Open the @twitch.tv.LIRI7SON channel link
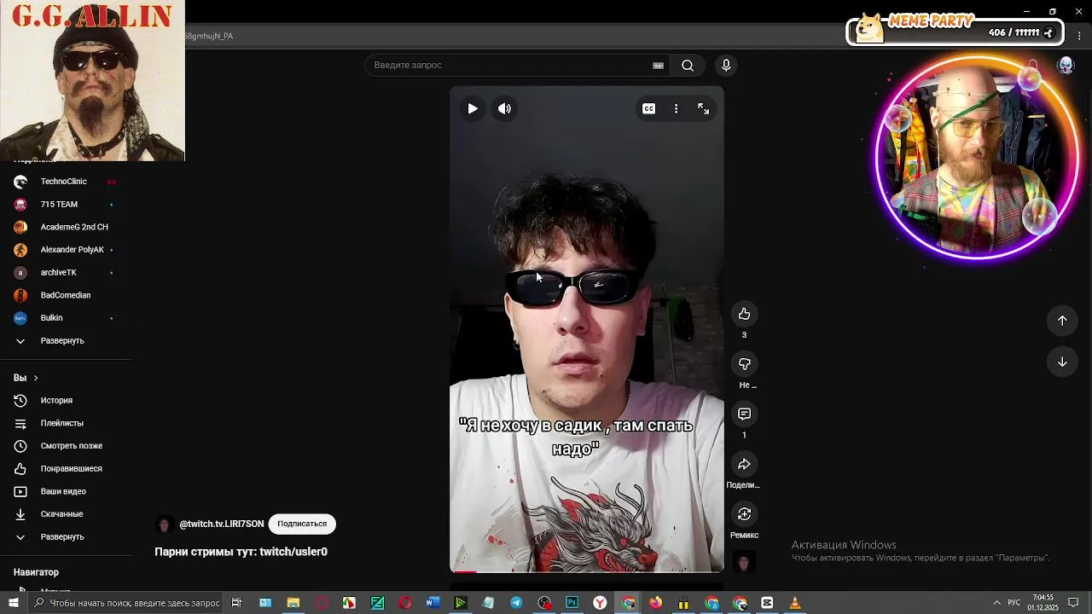The image size is (1092, 614). coord(222,524)
